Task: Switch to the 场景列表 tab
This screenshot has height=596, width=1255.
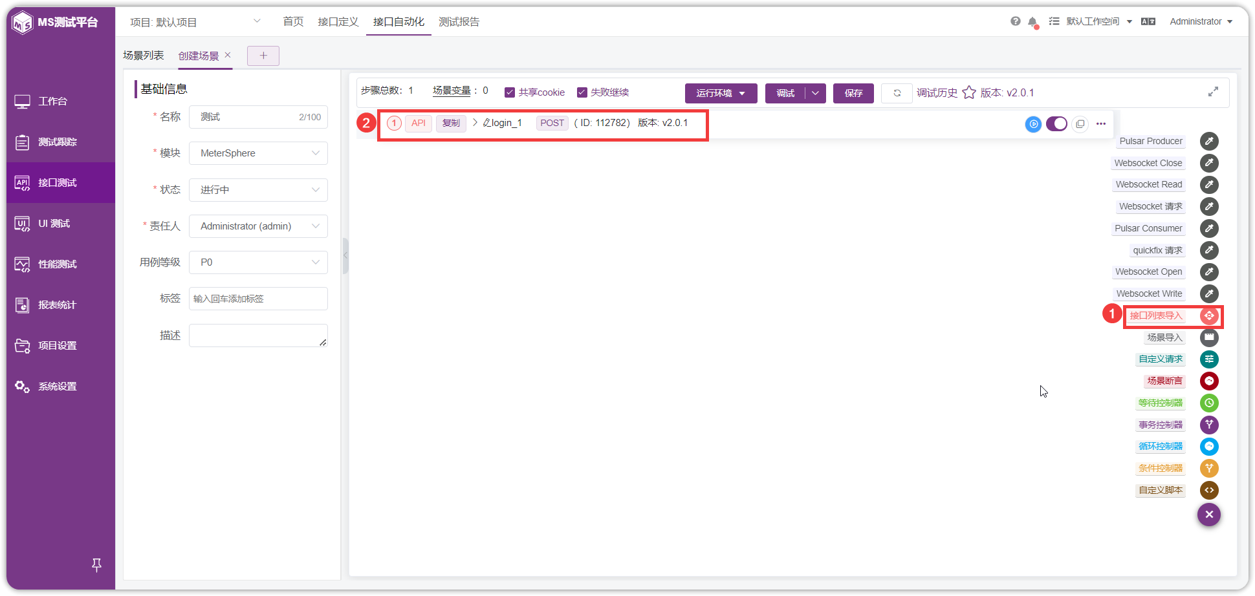Action: pos(144,56)
